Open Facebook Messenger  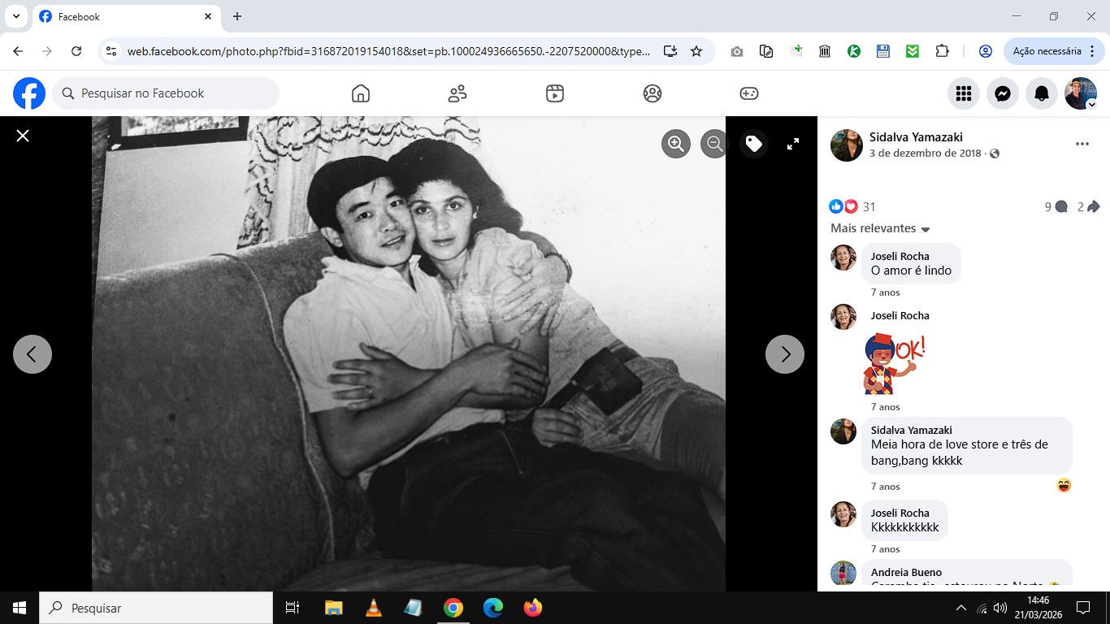point(1003,93)
